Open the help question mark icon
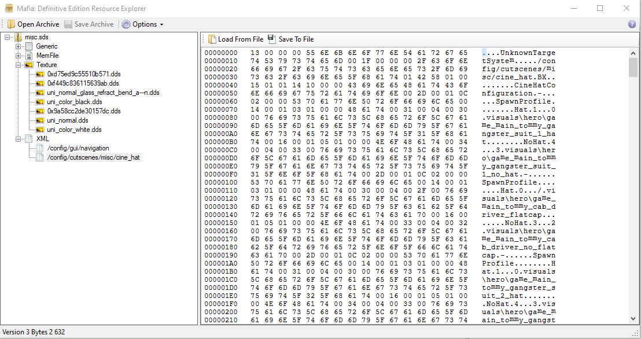The width and height of the screenshot is (641, 339). [632, 24]
